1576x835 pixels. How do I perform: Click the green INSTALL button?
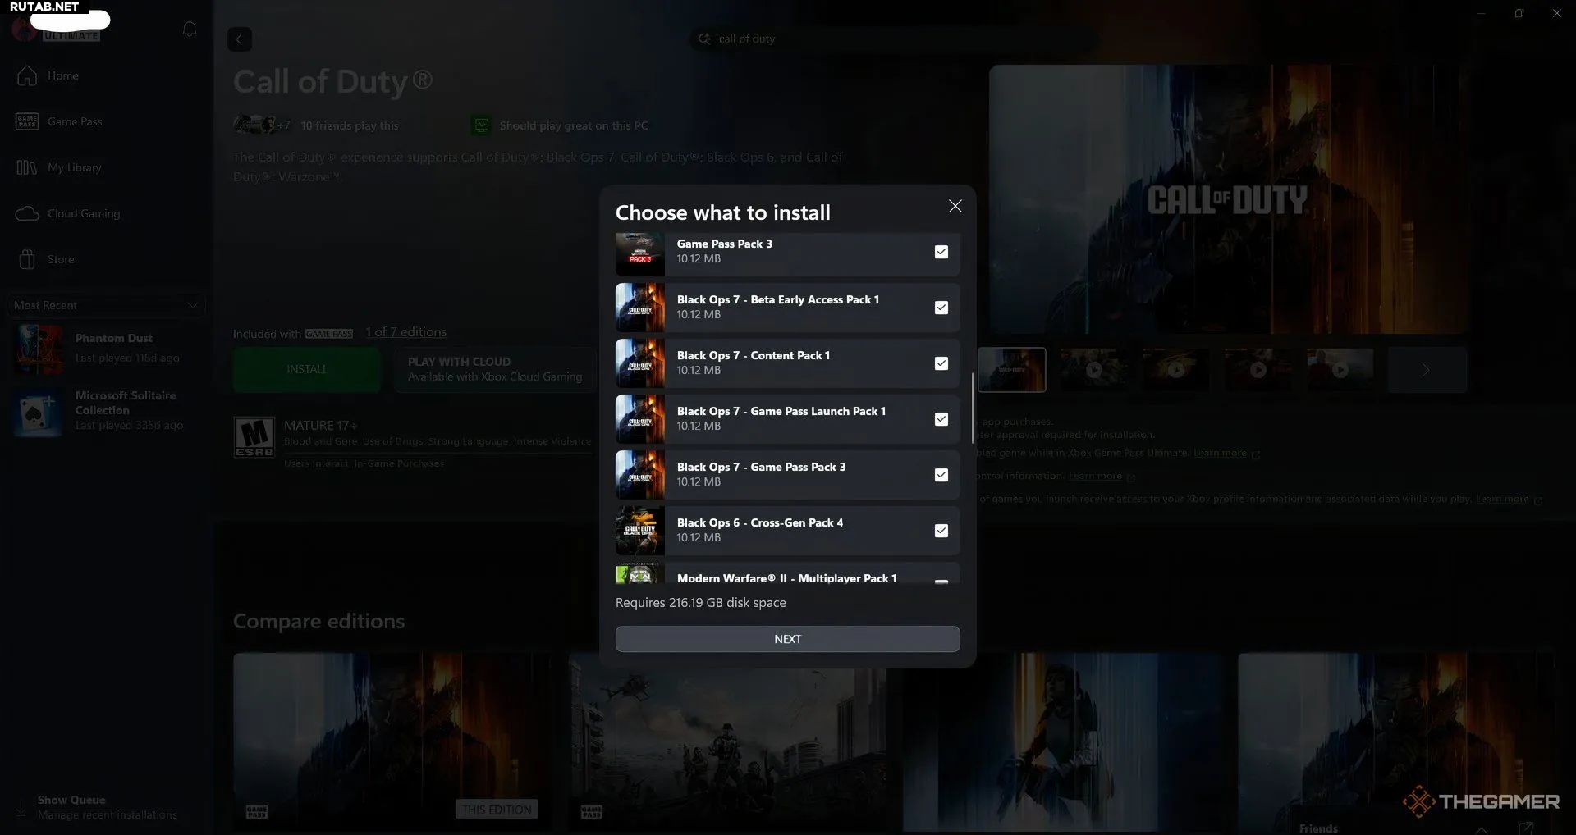pos(306,369)
